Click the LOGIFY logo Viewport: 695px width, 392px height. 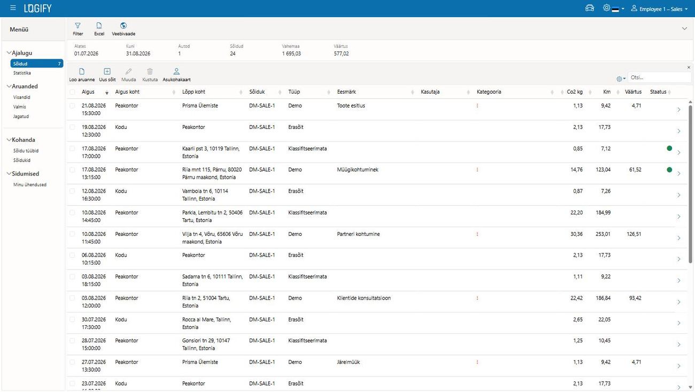(x=37, y=9)
